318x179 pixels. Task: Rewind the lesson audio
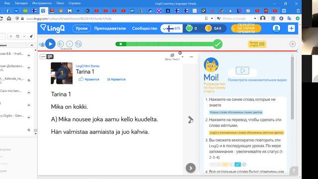coord(61,44)
